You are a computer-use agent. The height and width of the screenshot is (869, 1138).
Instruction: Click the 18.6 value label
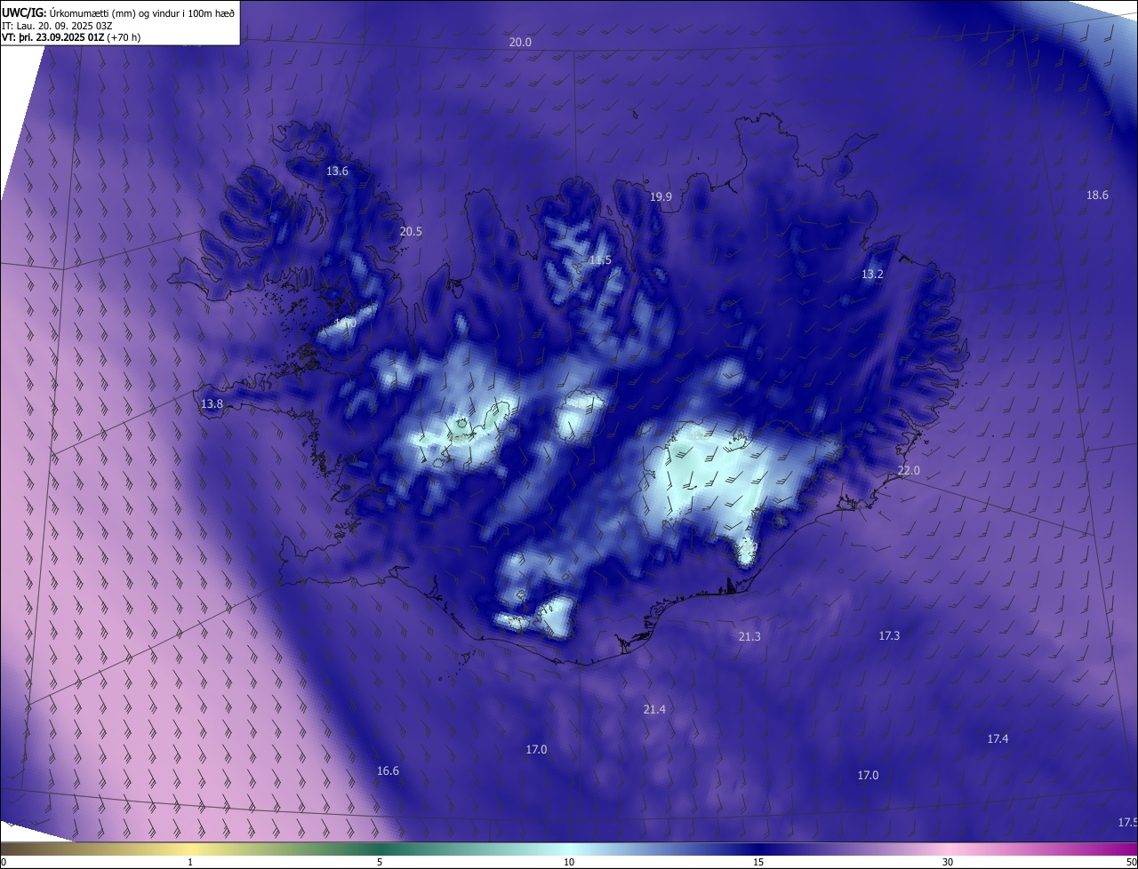[1098, 195]
